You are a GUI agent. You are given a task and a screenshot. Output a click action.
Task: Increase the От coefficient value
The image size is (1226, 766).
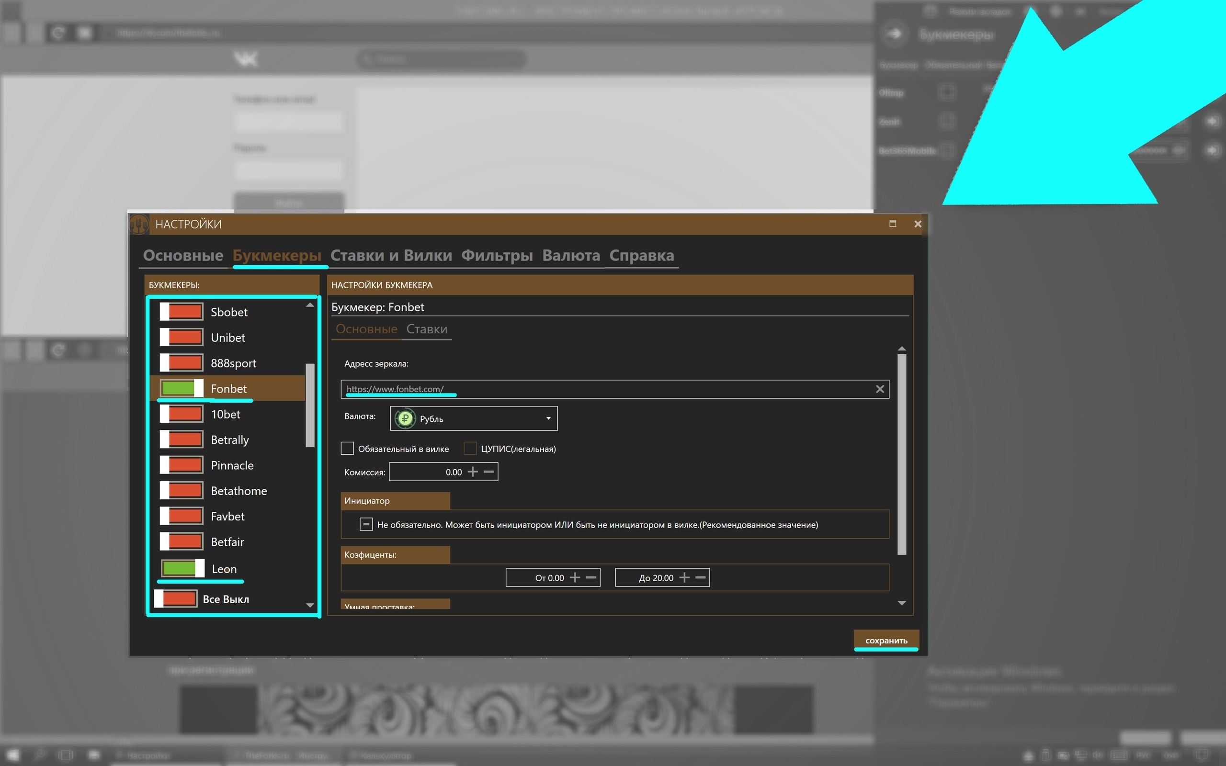coord(575,577)
